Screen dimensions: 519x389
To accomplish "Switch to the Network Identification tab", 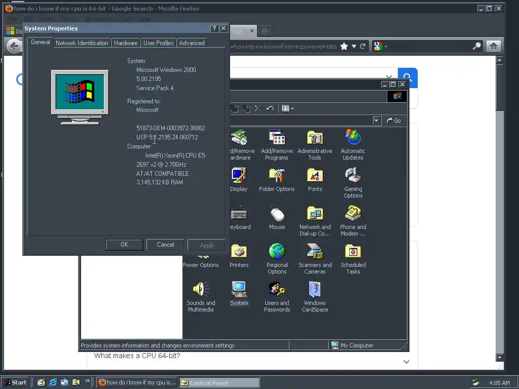I will pyautogui.click(x=82, y=43).
